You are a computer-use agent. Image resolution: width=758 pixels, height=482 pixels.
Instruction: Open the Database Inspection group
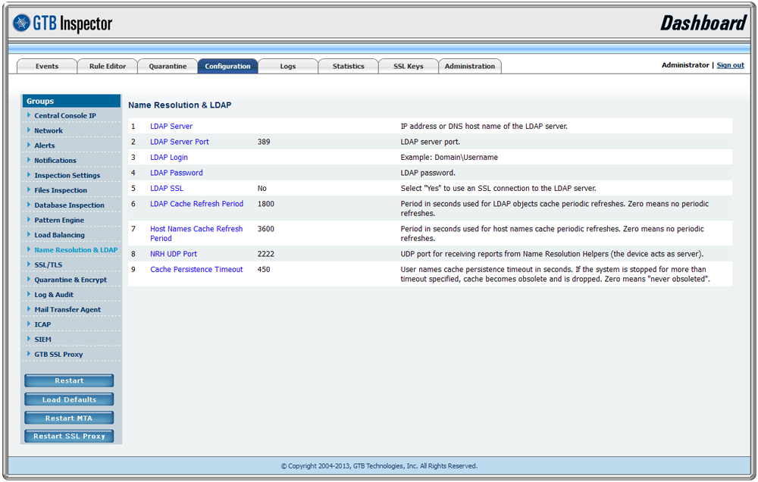69,205
